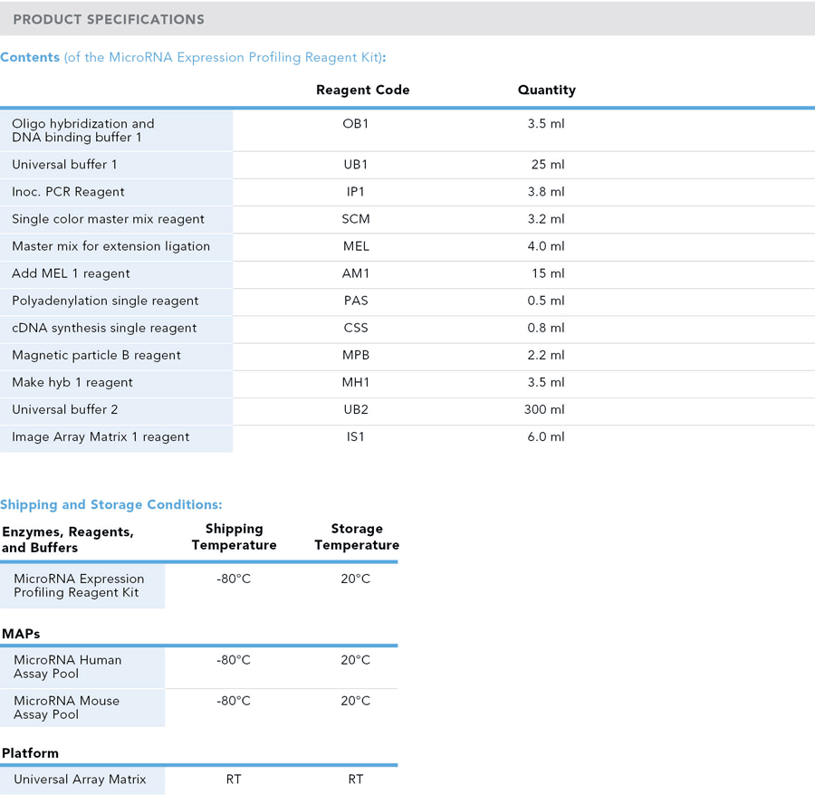Screen dimensions: 815x804
Task: Click the MAPs section heading
Action: (21, 634)
